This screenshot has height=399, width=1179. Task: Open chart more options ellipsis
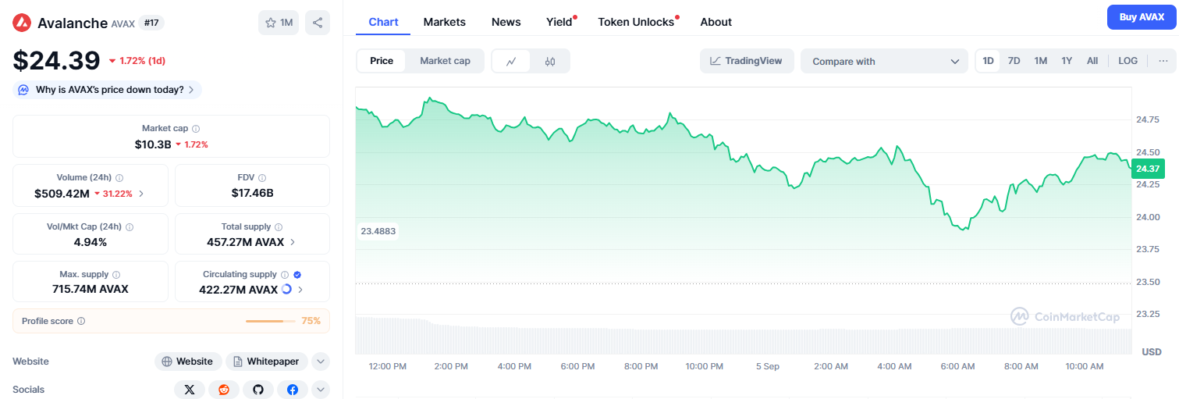(x=1163, y=61)
